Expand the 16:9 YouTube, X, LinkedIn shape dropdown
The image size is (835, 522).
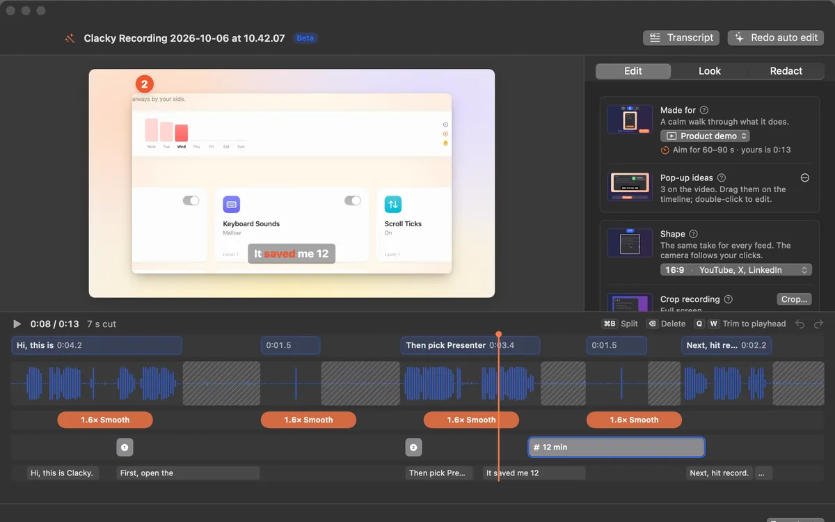[x=736, y=269]
